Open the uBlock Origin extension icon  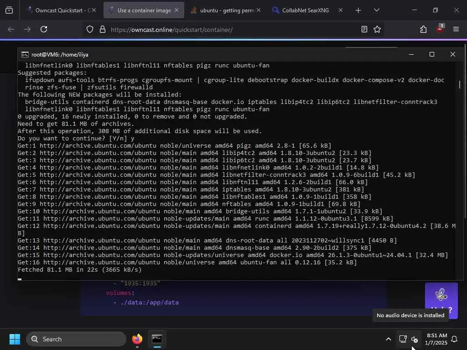click(x=440, y=29)
